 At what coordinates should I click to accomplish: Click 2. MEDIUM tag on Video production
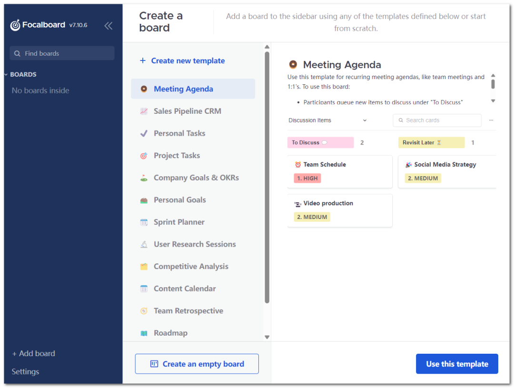point(312,217)
